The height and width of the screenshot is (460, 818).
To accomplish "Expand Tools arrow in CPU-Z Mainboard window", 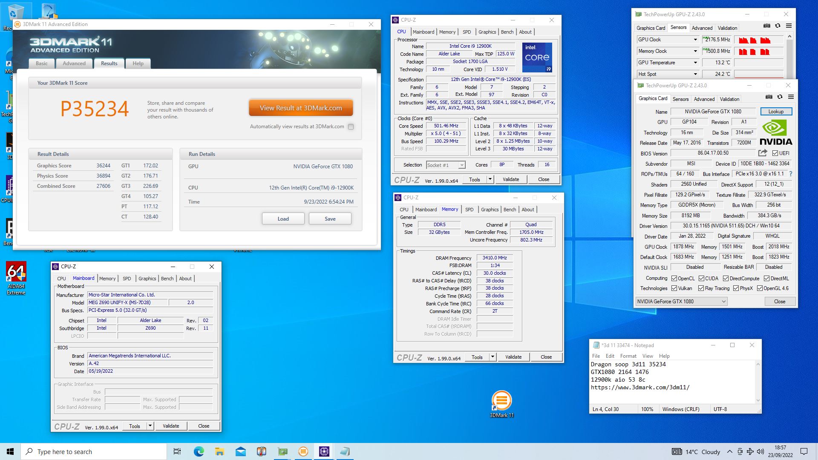I will pos(150,426).
